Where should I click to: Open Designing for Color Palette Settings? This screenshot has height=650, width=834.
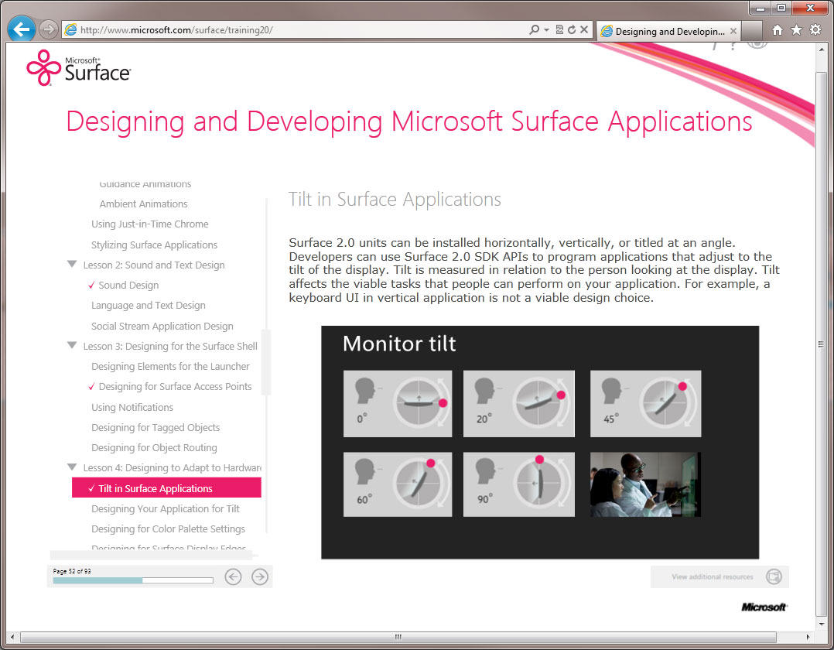168,529
